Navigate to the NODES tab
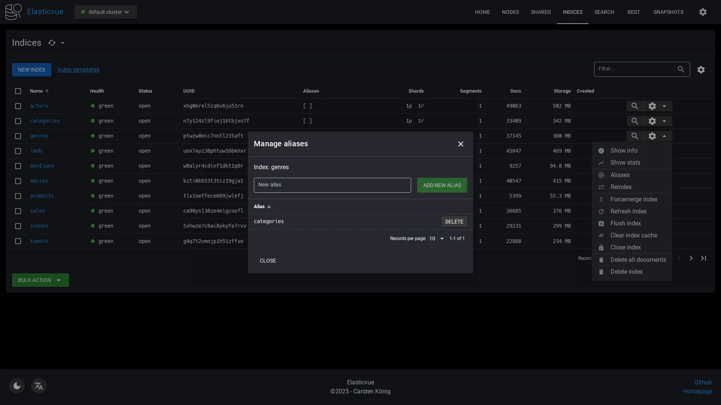721x405 pixels. click(510, 12)
